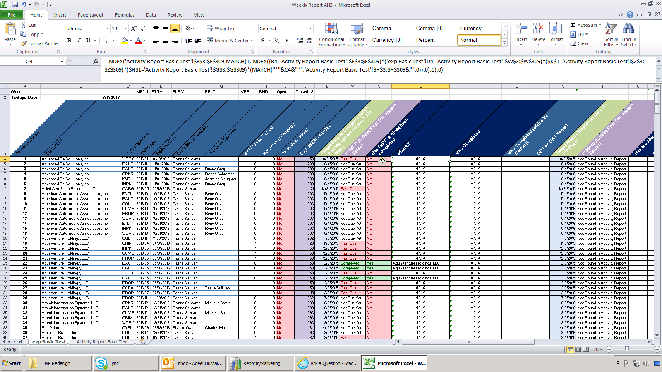Click the Delete cells icon
This screenshot has width=662, height=372.
click(x=538, y=29)
